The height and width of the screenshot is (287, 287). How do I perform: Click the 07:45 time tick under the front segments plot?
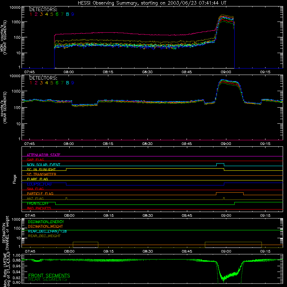pyautogui.click(x=29, y=72)
